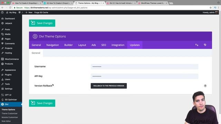
Task: Open Module Customizer submenu link
Action: (10, 117)
